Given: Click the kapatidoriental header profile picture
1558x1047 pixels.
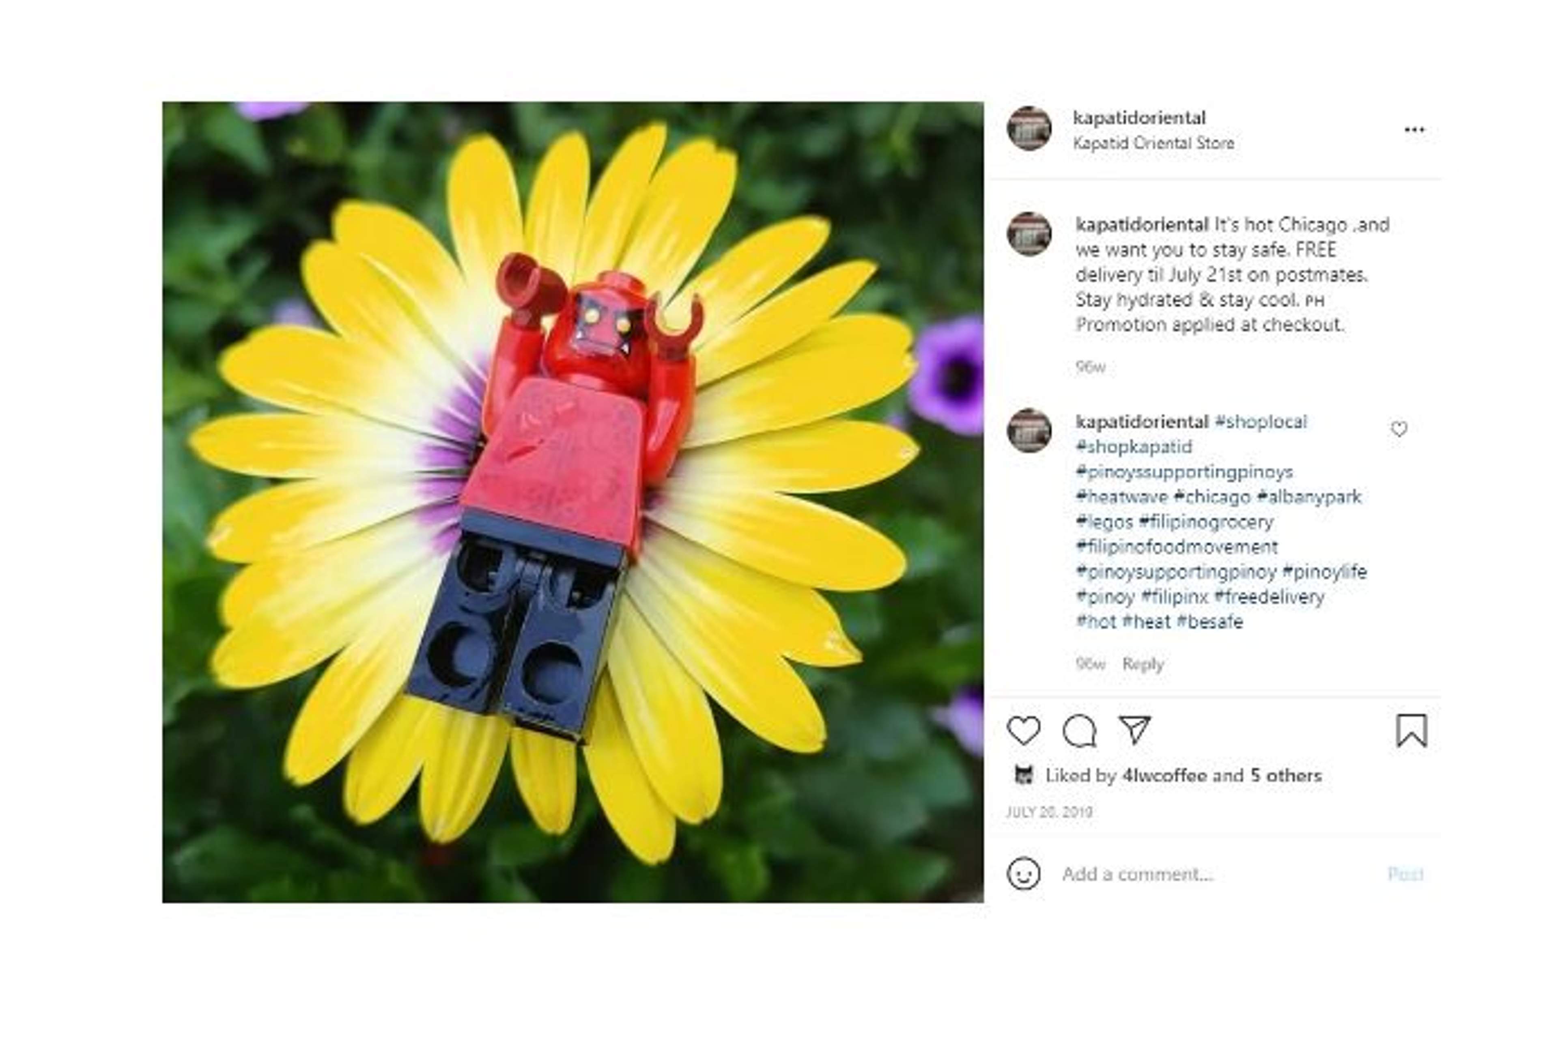Looking at the screenshot, I should pyautogui.click(x=1029, y=128).
